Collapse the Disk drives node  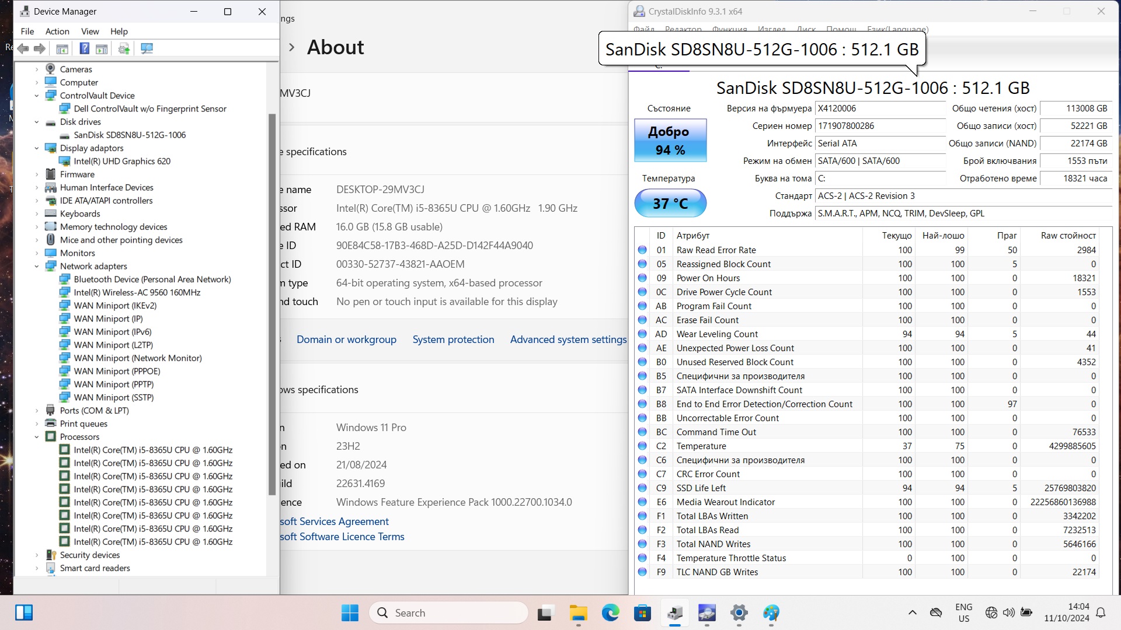pyautogui.click(x=37, y=121)
